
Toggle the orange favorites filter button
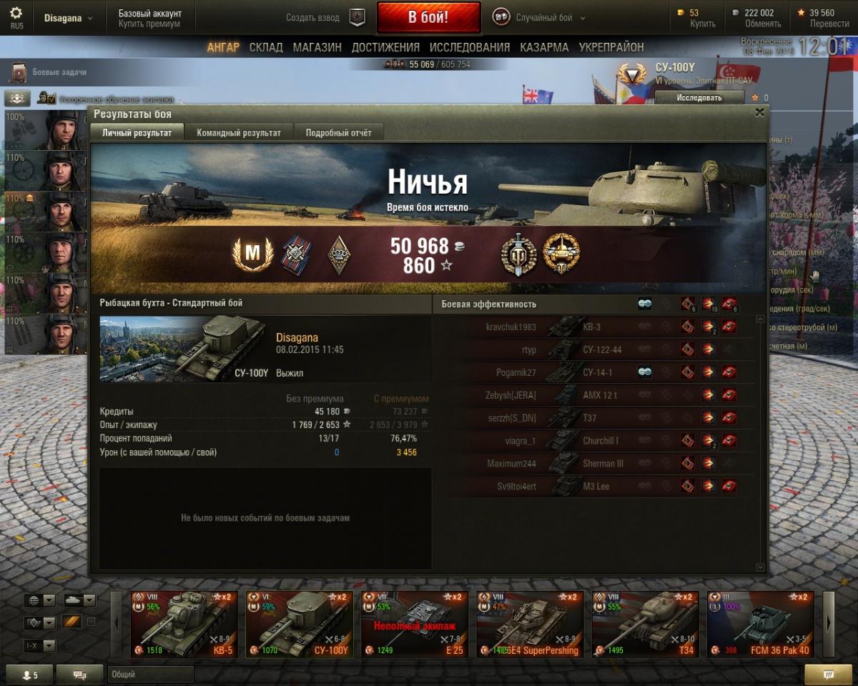72,622
